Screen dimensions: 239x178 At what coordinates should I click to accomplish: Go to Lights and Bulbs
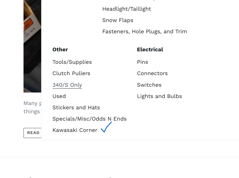point(159,96)
